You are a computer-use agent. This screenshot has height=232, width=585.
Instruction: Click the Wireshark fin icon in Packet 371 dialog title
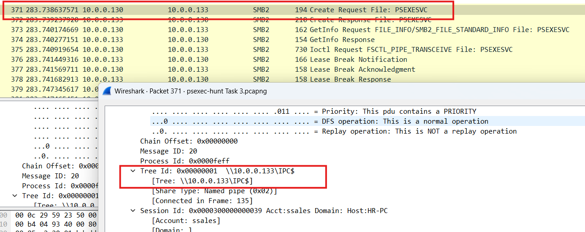click(x=107, y=91)
